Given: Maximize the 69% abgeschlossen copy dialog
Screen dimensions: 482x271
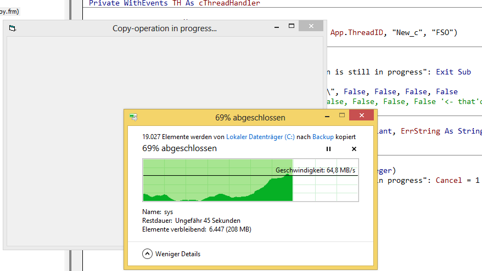Looking at the screenshot, I should tap(341, 116).
